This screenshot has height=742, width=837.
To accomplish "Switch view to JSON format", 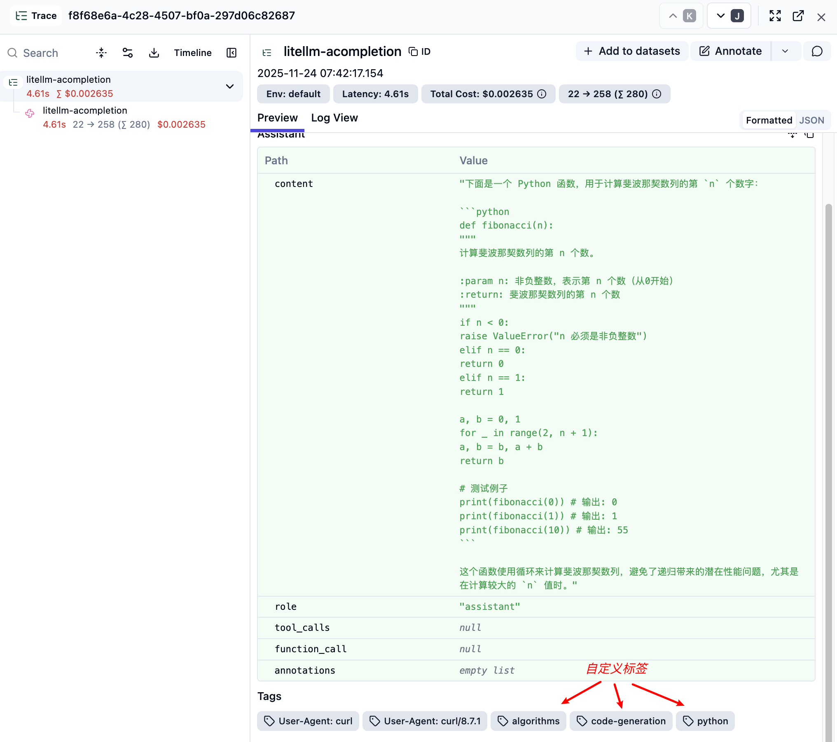I will coord(811,120).
